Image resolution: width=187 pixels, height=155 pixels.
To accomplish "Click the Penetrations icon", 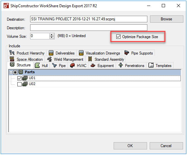I will (121, 65).
